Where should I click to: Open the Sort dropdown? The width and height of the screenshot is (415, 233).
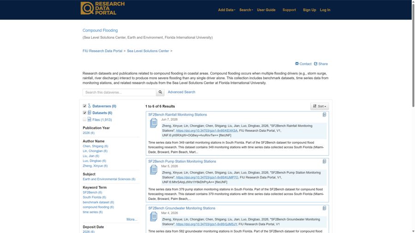click(320, 106)
